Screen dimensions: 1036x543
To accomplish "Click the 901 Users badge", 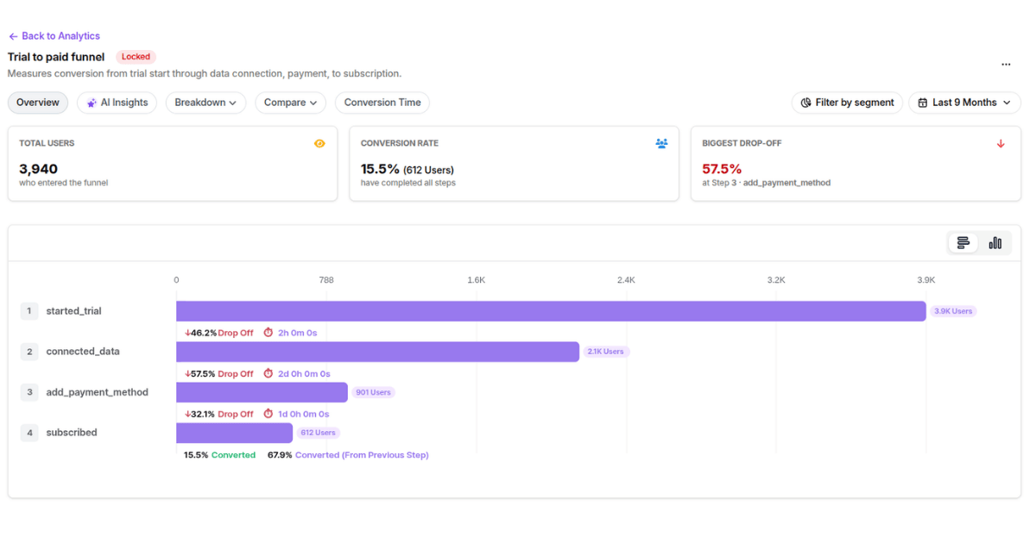I will [373, 392].
